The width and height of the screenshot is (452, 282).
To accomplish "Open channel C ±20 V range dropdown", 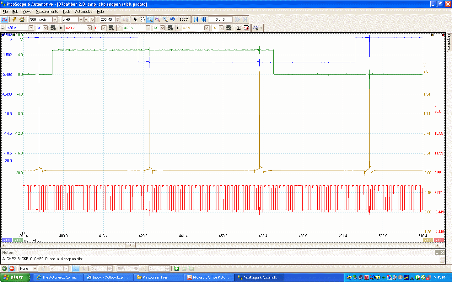I will coord(148,28).
